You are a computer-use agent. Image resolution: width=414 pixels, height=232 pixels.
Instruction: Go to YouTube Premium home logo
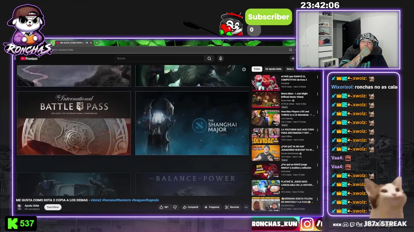pyautogui.click(x=29, y=59)
